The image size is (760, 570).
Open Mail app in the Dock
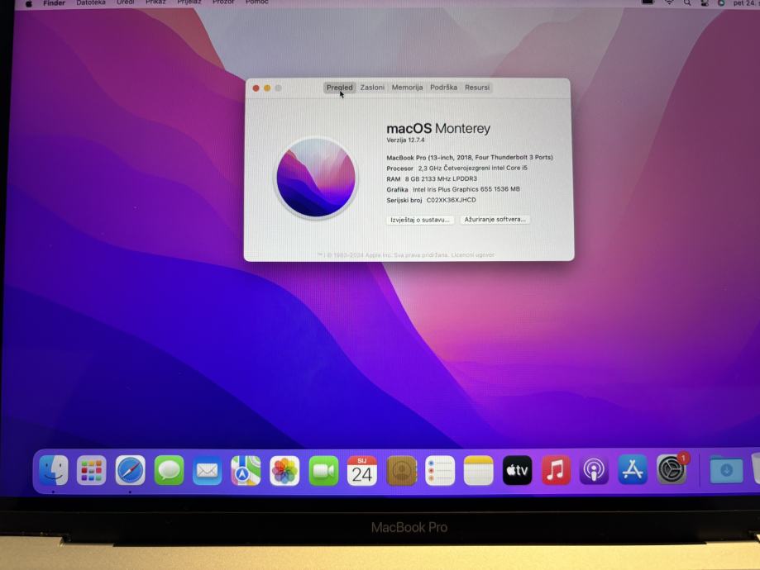[x=208, y=470]
